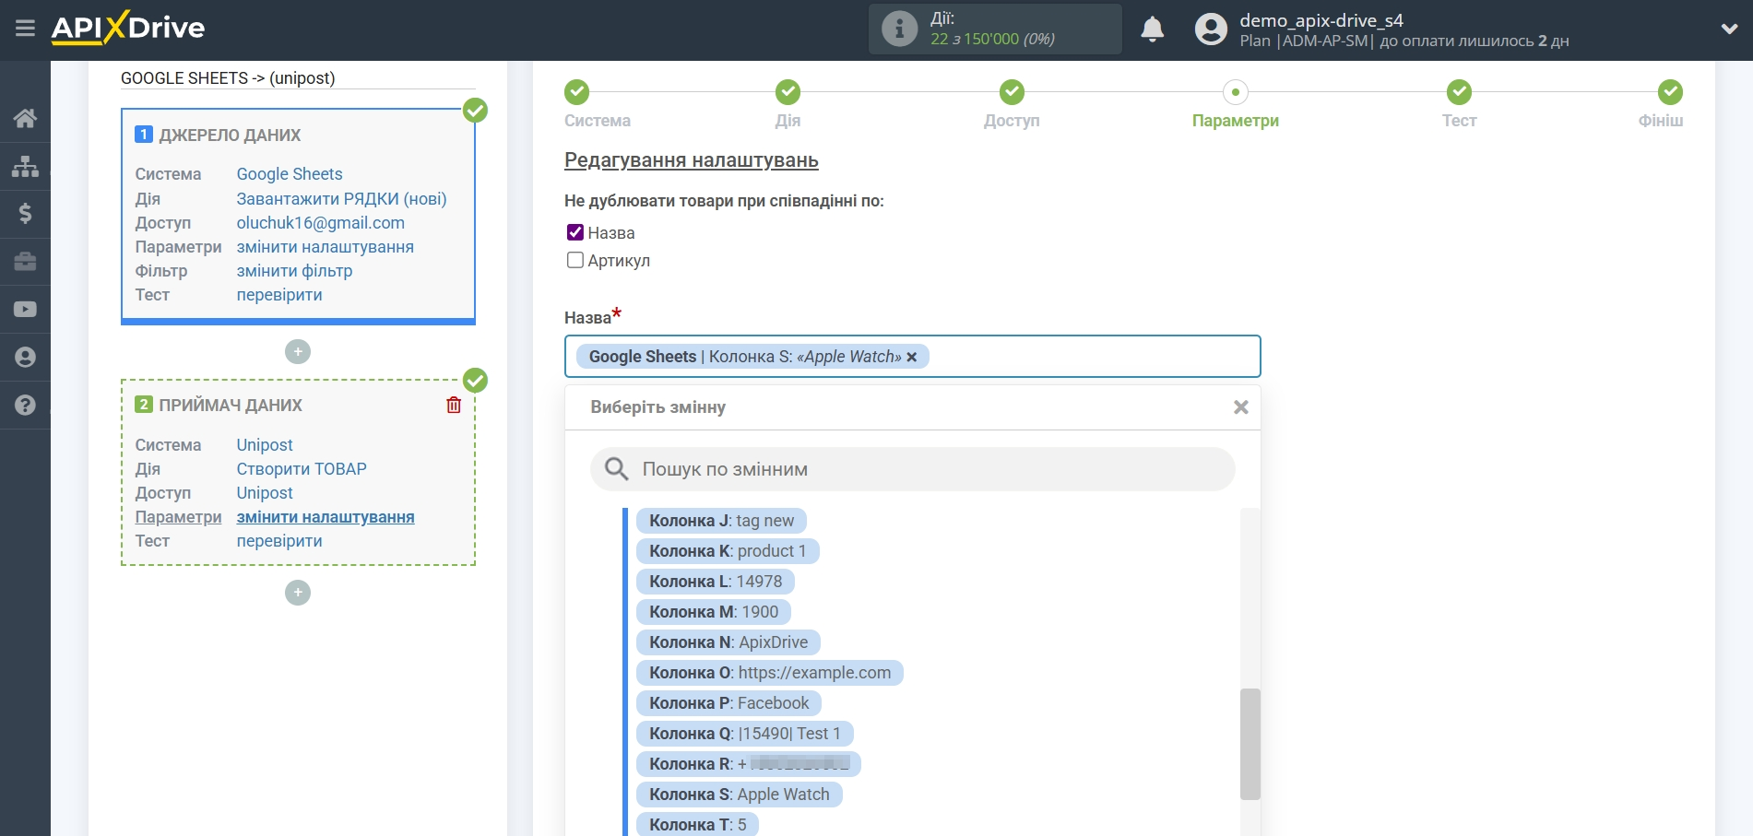This screenshot has height=836, width=1753.
Task: Remove the Колонка S Apple Watch tag
Action: pyautogui.click(x=912, y=358)
